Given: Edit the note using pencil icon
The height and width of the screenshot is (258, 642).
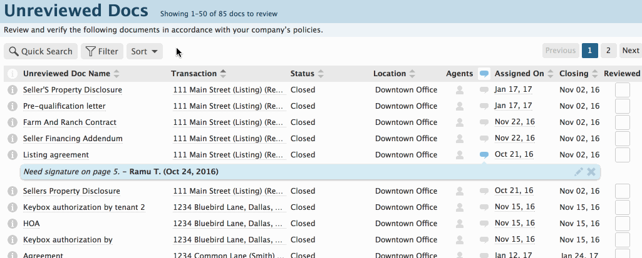Looking at the screenshot, I should click(x=579, y=172).
